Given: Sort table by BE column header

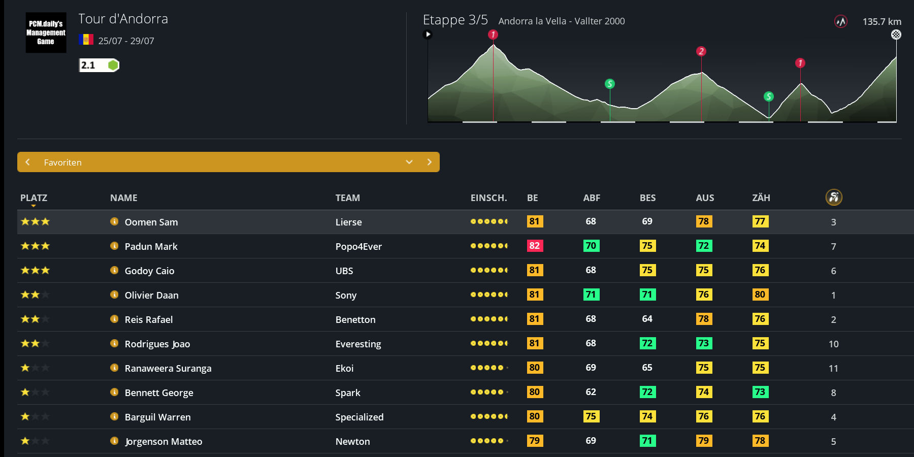Looking at the screenshot, I should coord(532,198).
